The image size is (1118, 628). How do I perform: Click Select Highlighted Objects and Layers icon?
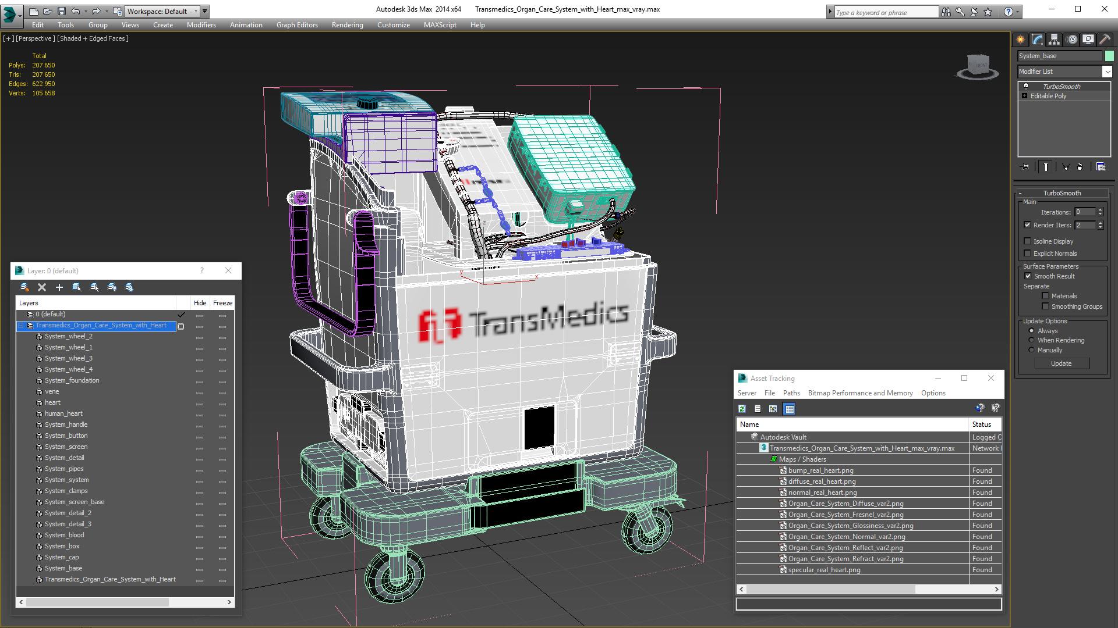pos(76,287)
